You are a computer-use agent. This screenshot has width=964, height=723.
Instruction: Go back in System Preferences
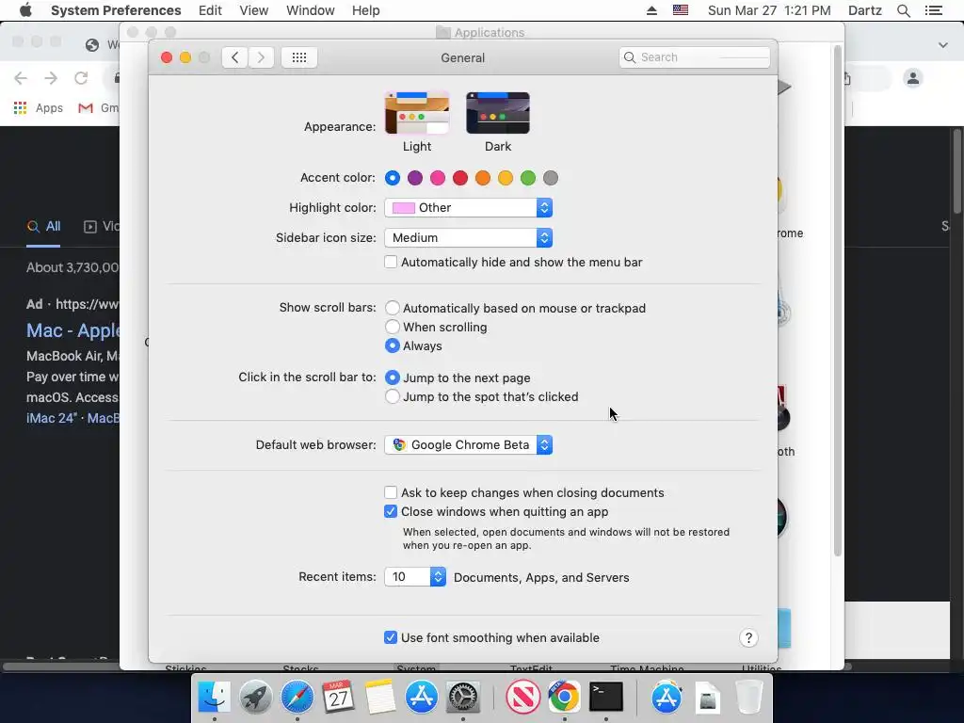coord(234,57)
